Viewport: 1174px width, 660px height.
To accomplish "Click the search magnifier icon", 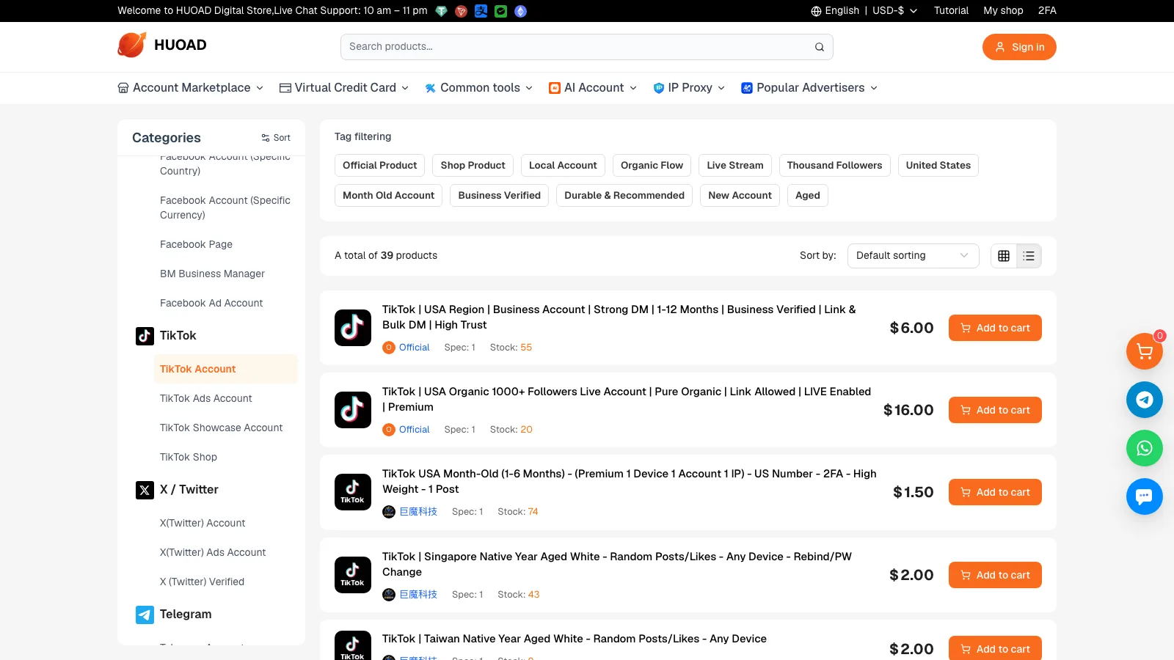I will (819, 47).
